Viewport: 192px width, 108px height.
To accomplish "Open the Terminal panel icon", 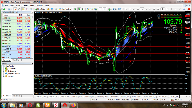I will (27, 9).
